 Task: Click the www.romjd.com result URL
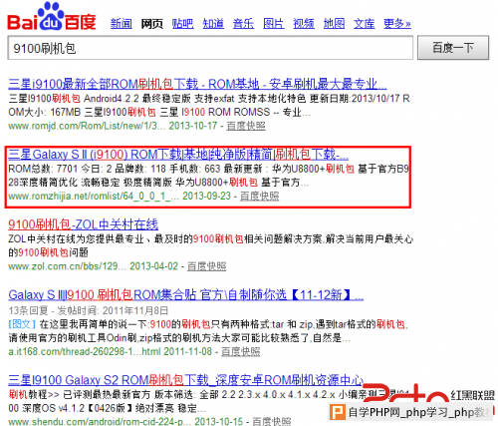(87, 126)
